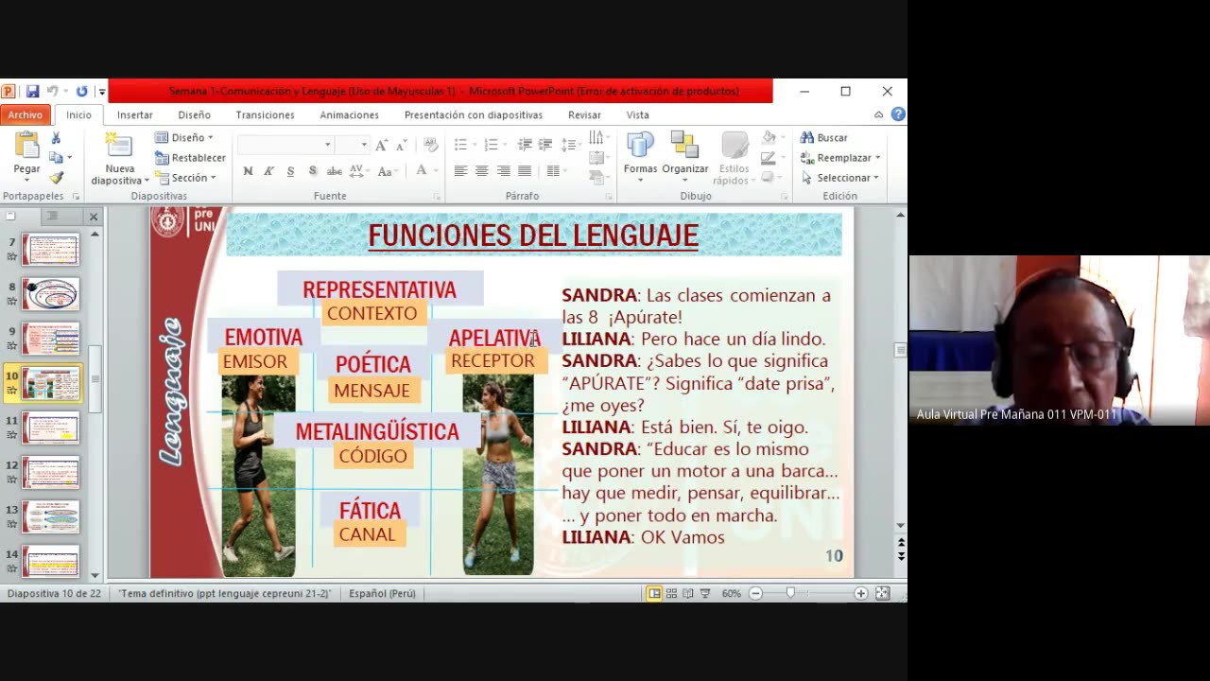Image resolution: width=1210 pixels, height=681 pixels.
Task: Click the font color A button
Action: tap(422, 171)
